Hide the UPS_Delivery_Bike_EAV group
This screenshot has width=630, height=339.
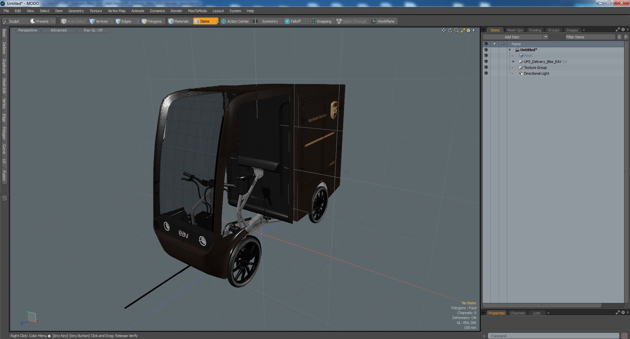(x=486, y=62)
